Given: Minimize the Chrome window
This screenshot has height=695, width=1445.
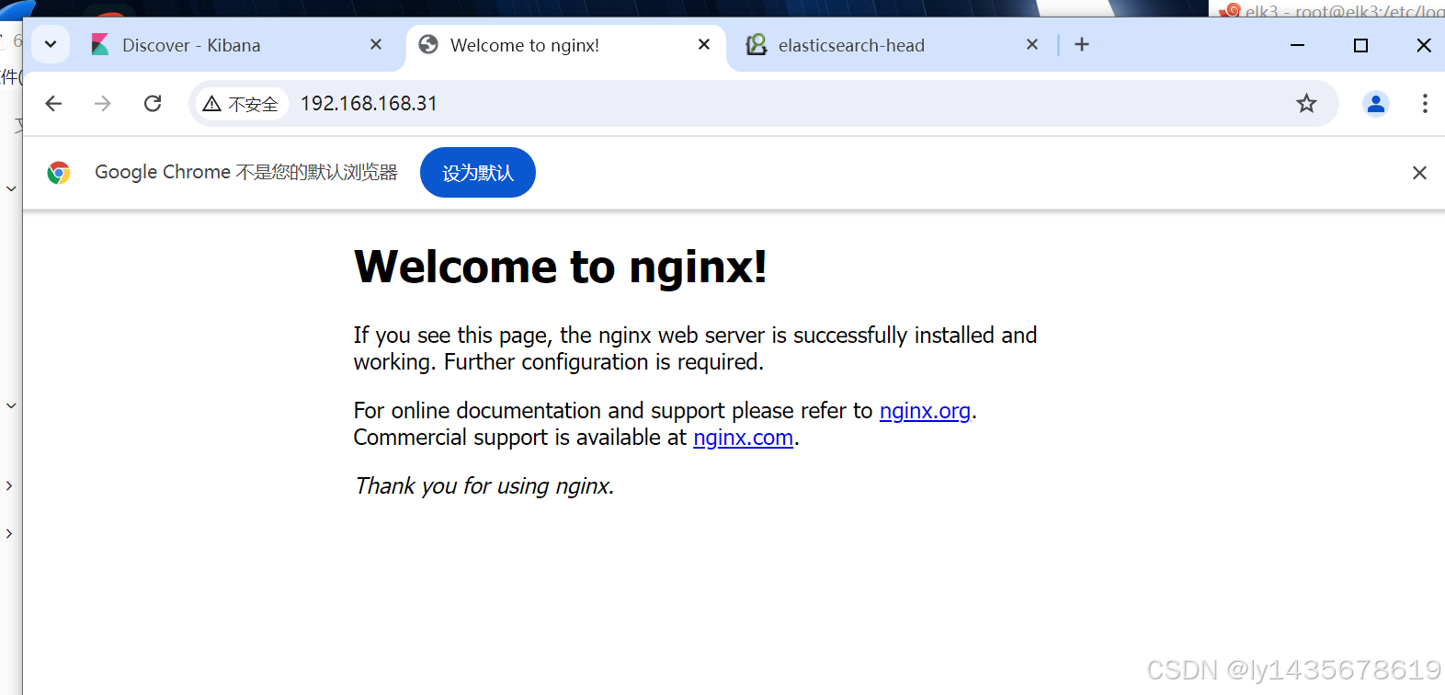Looking at the screenshot, I should (1298, 45).
